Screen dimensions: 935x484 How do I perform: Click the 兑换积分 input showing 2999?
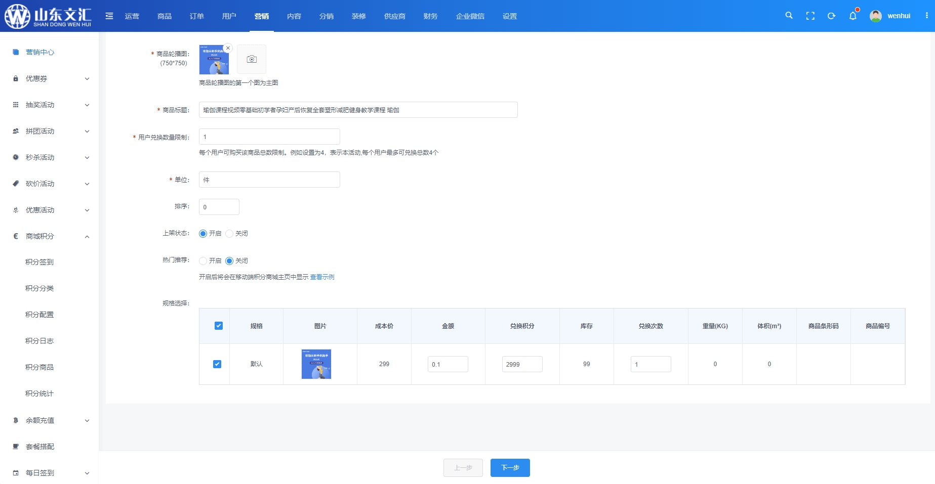point(522,364)
